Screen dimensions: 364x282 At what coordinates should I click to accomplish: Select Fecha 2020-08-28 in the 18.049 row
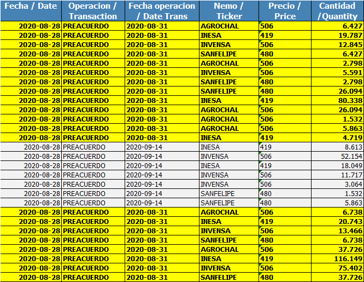[31, 166]
